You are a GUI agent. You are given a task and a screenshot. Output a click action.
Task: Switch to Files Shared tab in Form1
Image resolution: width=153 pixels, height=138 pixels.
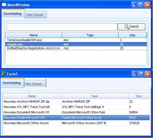click(x=35, y=83)
